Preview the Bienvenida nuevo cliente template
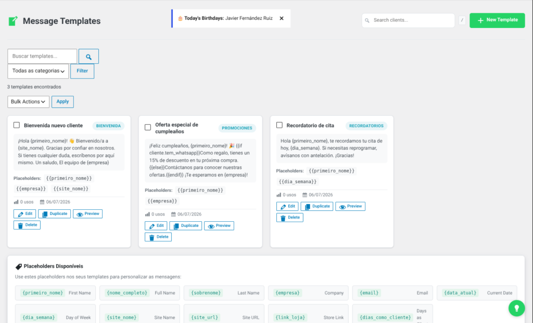This screenshot has height=323, width=533. (87, 214)
